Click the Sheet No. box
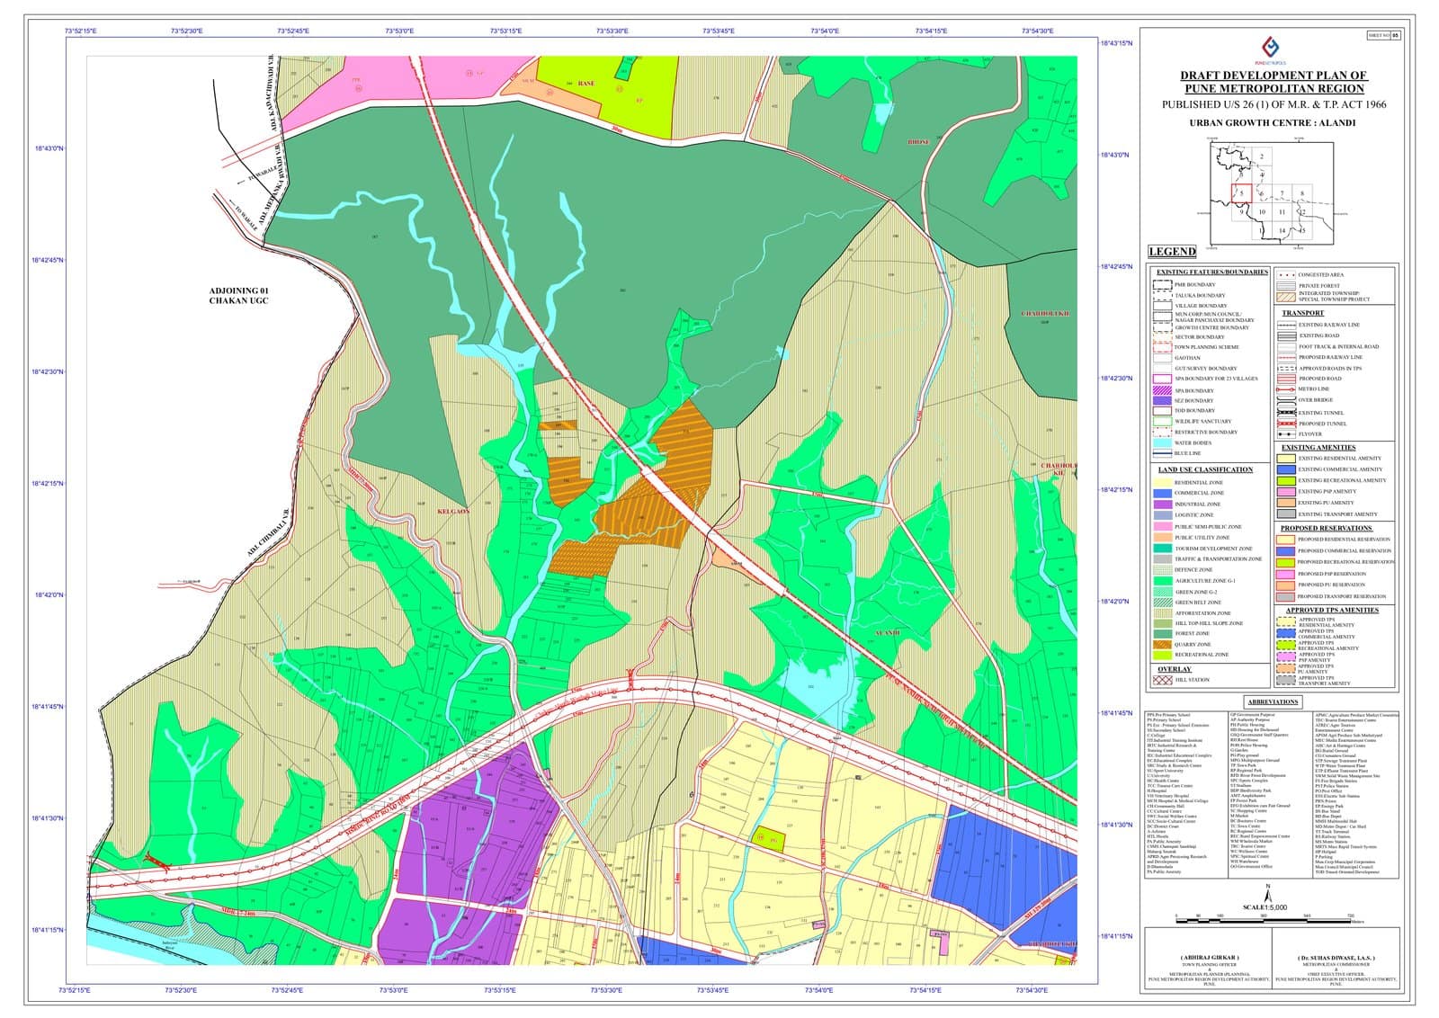 pos(1383,36)
